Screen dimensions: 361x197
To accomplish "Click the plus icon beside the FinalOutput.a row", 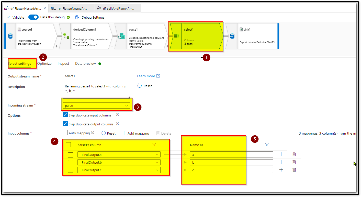I will coord(281,154).
